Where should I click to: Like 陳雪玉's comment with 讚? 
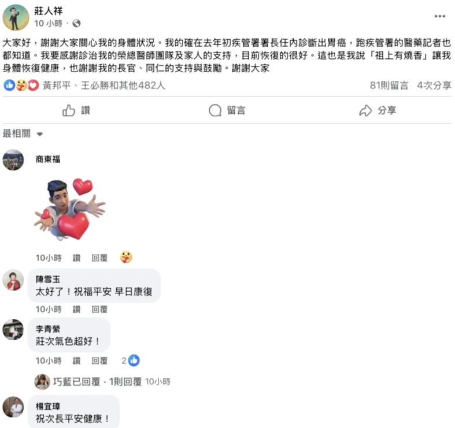(x=77, y=310)
